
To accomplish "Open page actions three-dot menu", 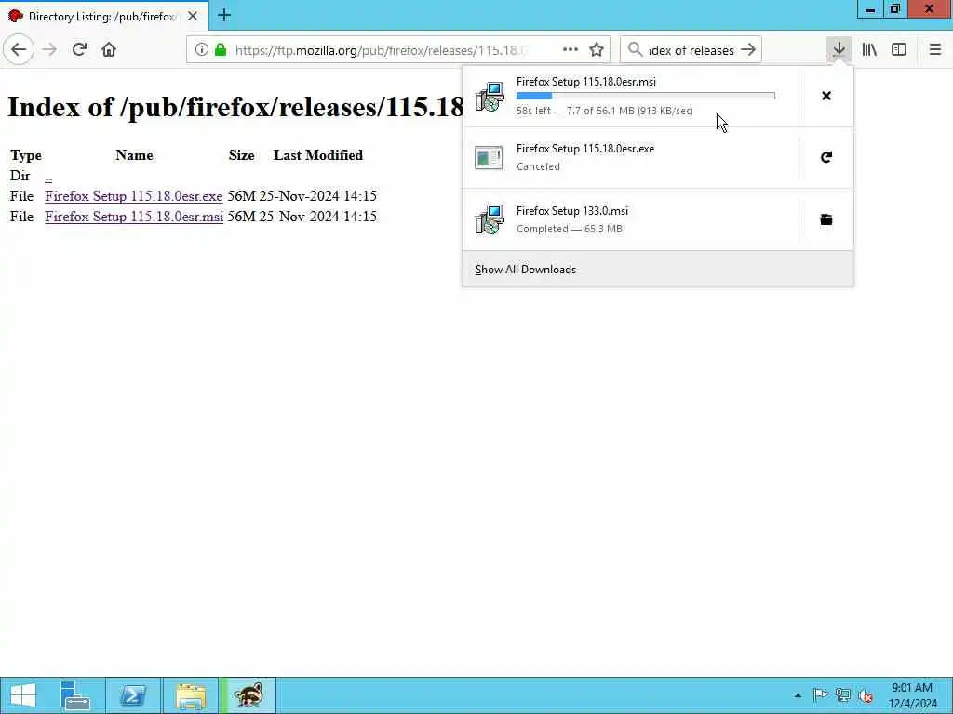I will pyautogui.click(x=570, y=50).
